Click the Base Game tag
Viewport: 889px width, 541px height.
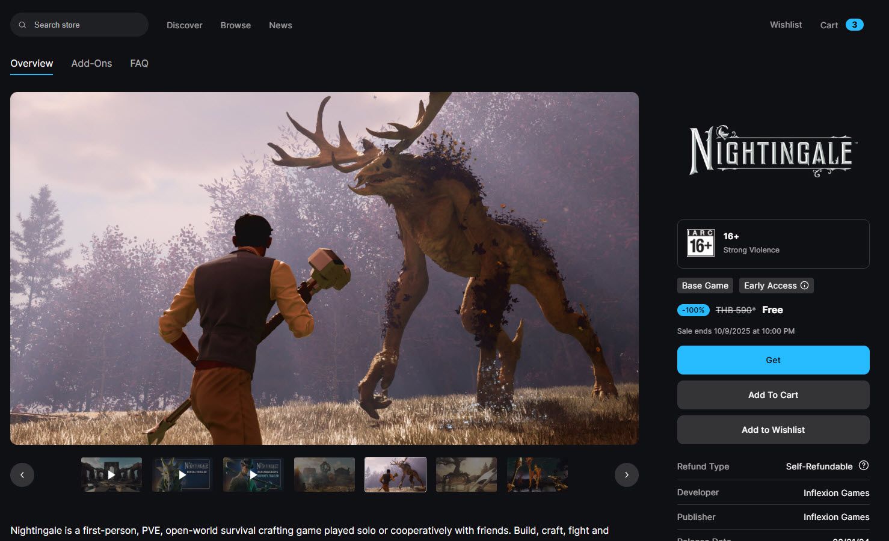pyautogui.click(x=705, y=286)
